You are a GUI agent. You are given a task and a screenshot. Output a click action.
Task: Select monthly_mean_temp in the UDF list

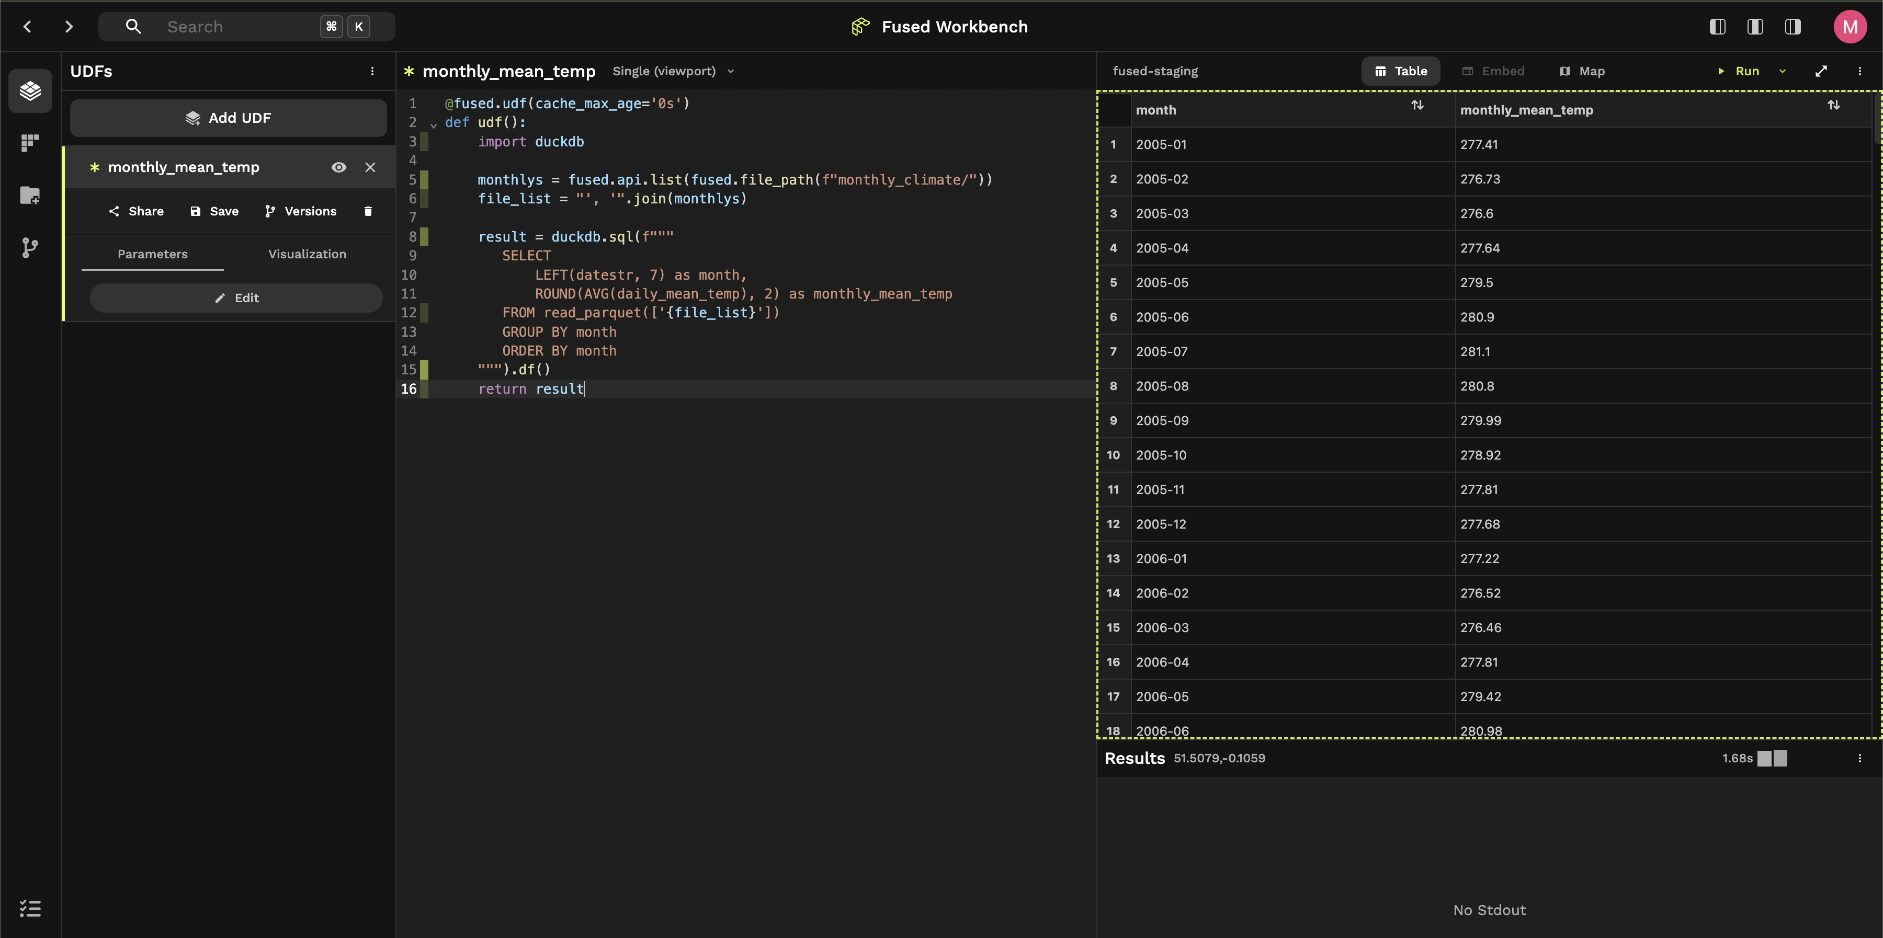click(184, 167)
